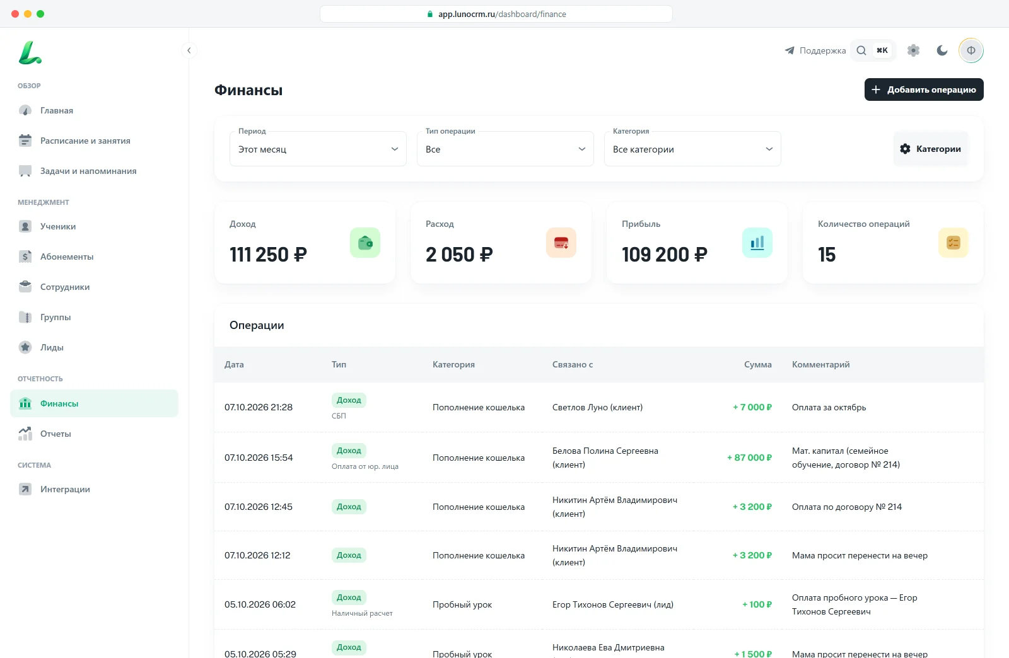Expand the Тип операции dropdown
1009x658 pixels.
[x=505, y=149]
